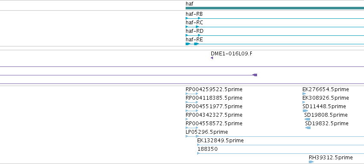The image size is (364, 164).
Task: Click the EK308926.5prime label
Action: (326, 98)
